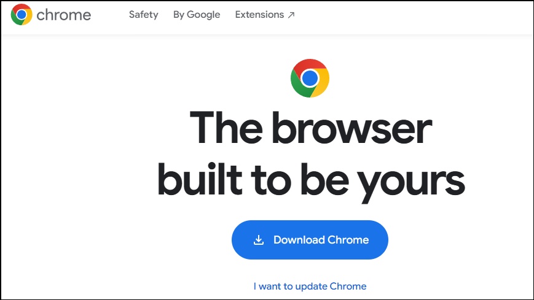The image size is (534, 300).
Task: Click the word 'Google' in By Google
Action: click(203, 15)
